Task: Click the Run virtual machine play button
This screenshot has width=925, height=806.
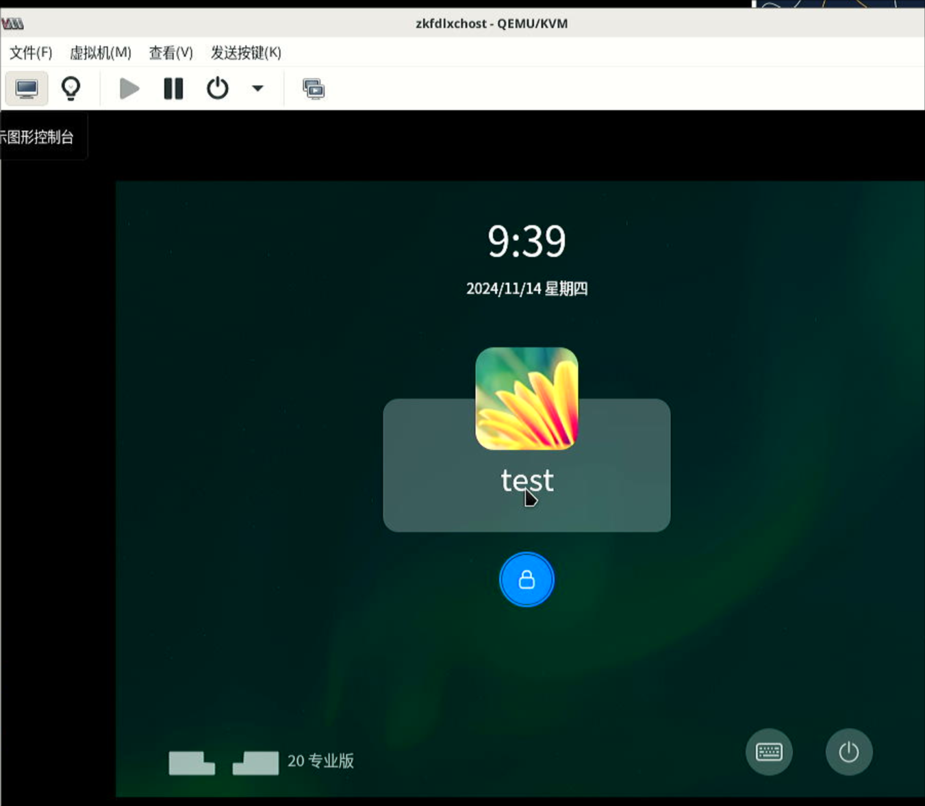Action: coord(129,88)
